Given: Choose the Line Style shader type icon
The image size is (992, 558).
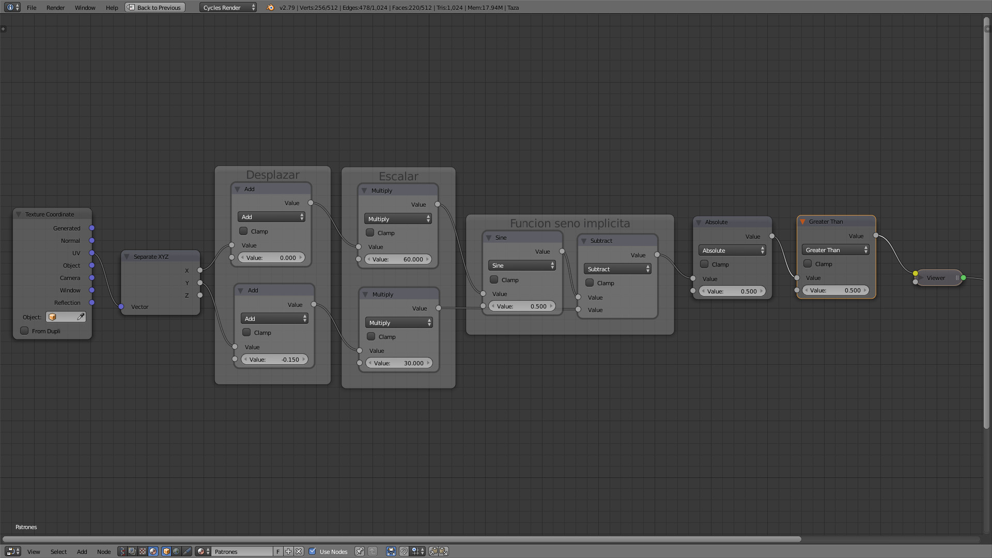Looking at the screenshot, I should pyautogui.click(x=187, y=551).
